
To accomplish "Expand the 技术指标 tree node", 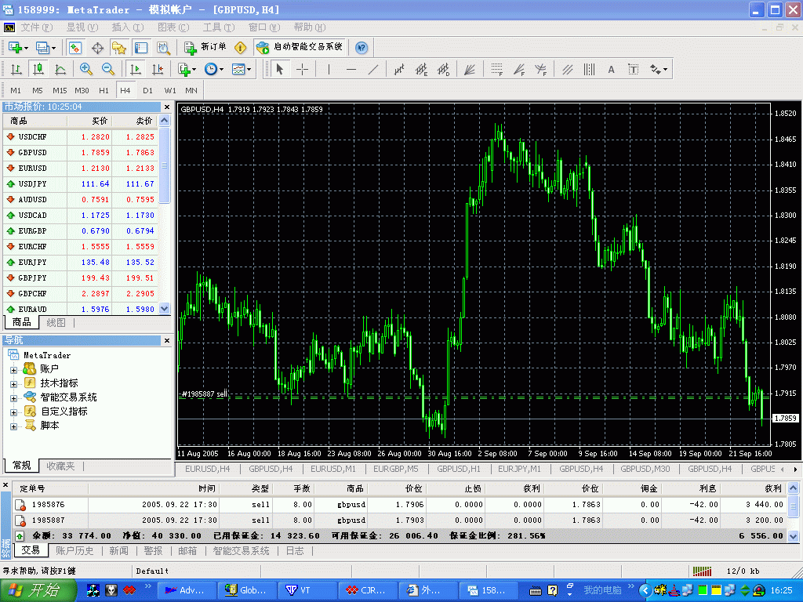I will [13, 383].
